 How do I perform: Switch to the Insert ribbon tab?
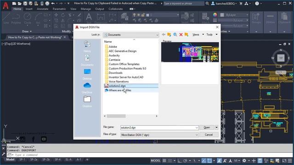click(x=29, y=9)
